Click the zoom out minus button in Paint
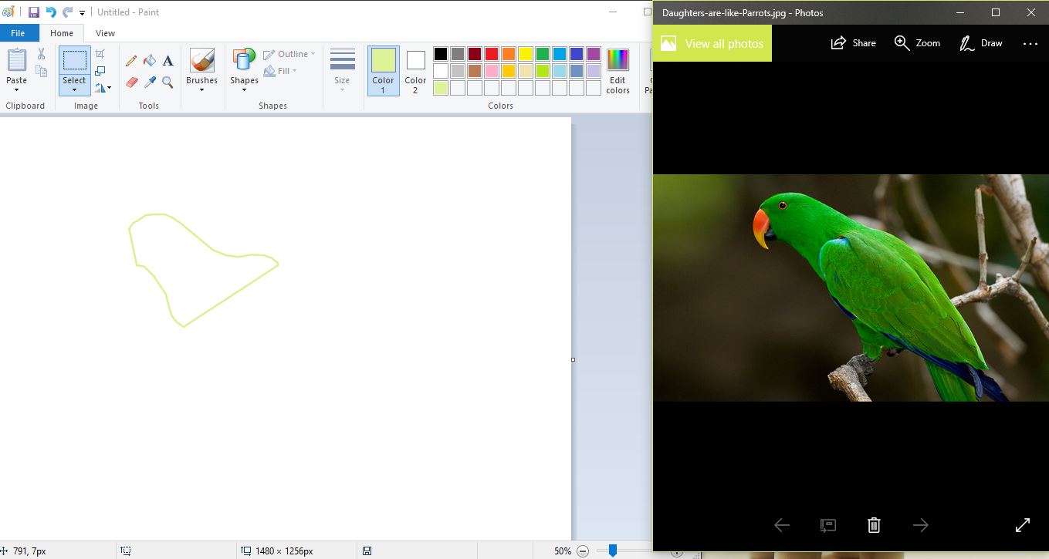The height and width of the screenshot is (559, 1049). point(583,551)
